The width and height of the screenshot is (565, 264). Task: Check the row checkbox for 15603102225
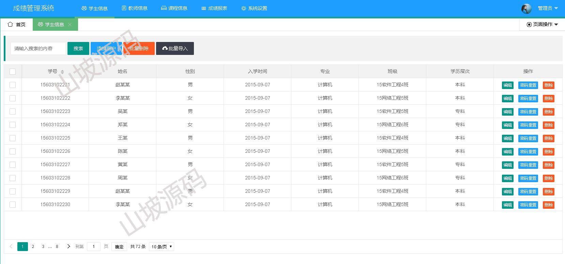(13, 138)
